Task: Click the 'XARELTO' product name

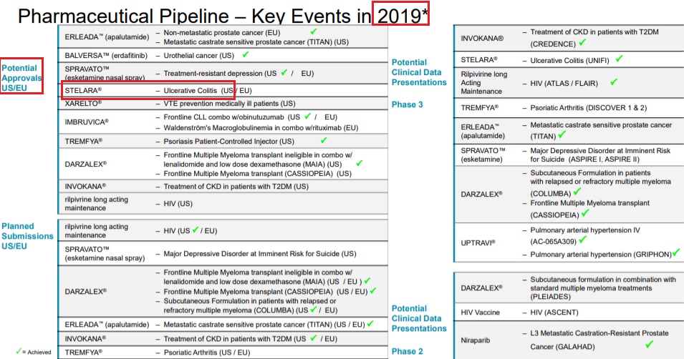Action: 83,104
